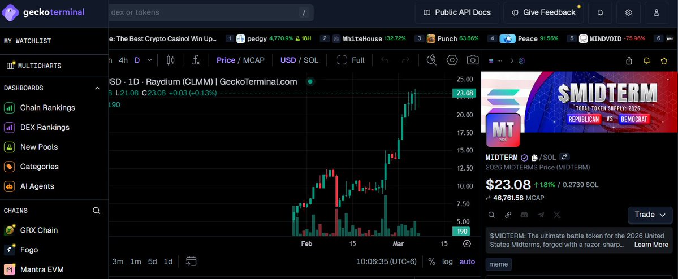678x279 pixels.
Task: Select the D daily timeframe
Action: (137, 60)
